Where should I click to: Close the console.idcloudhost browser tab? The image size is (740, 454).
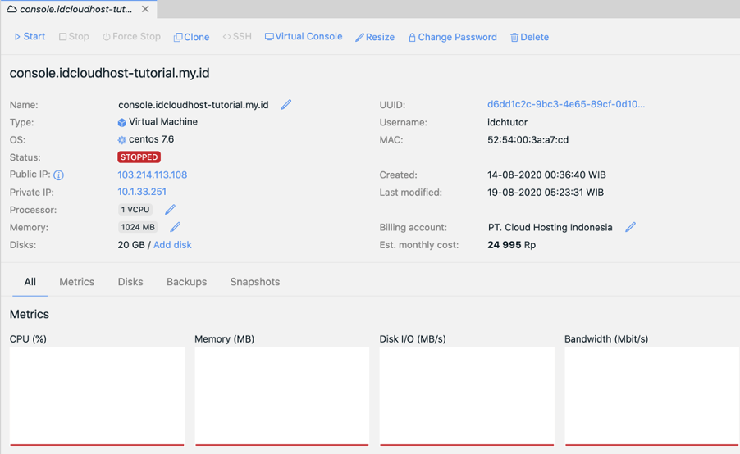pos(145,9)
